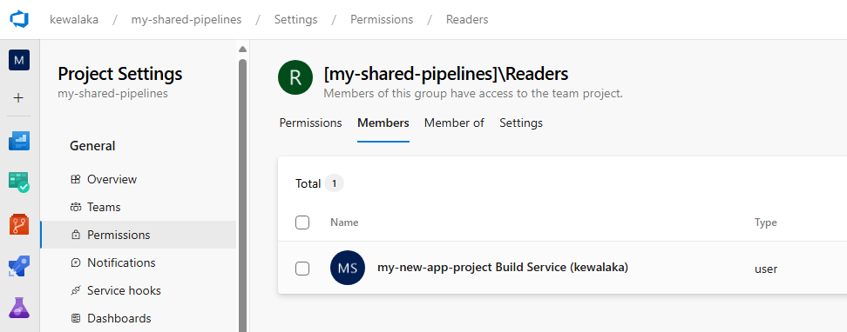Sort by the Type column header
The image size is (847, 332).
[x=765, y=222]
